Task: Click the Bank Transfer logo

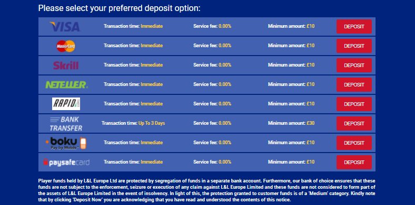Action: pyautogui.click(x=66, y=124)
